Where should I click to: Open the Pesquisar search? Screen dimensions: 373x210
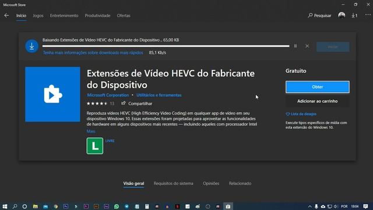319,16
